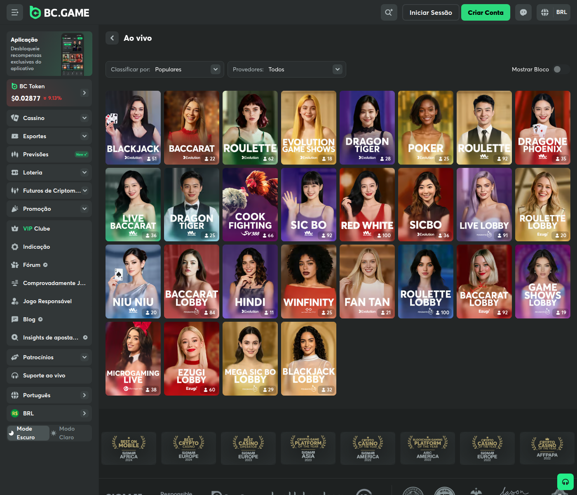Click the Suporte ao vivo headset icon
577x495 pixels.
tap(15, 375)
